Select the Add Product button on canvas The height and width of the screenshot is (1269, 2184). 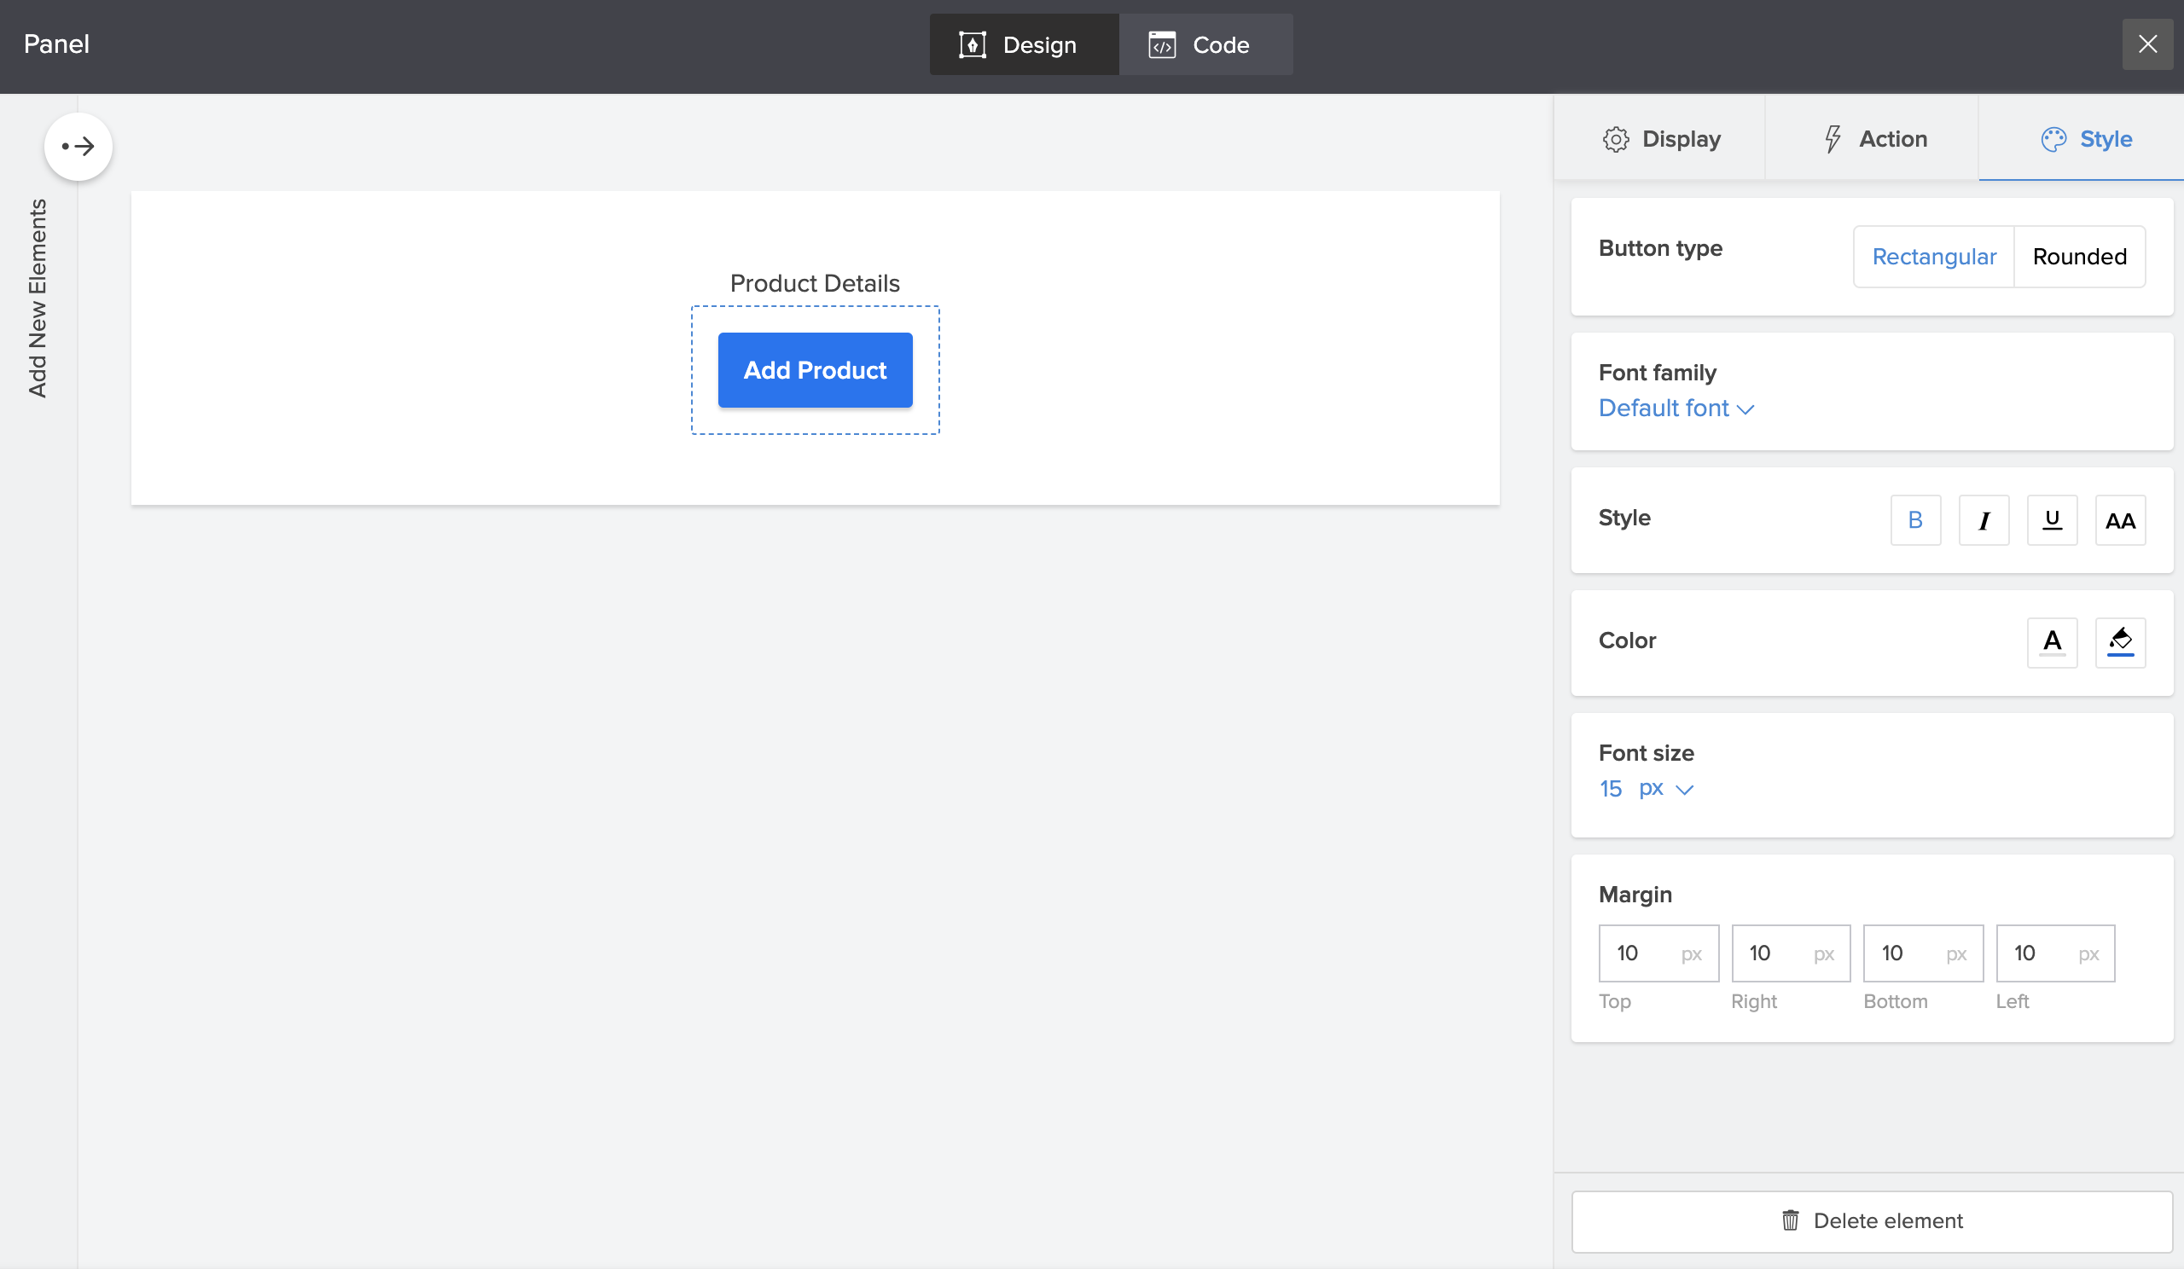[x=815, y=370]
